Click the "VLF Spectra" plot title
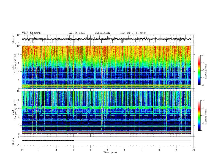218x168 pixels. (x=31, y=33)
